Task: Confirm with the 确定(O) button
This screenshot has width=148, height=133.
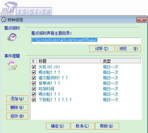Action: (58, 126)
